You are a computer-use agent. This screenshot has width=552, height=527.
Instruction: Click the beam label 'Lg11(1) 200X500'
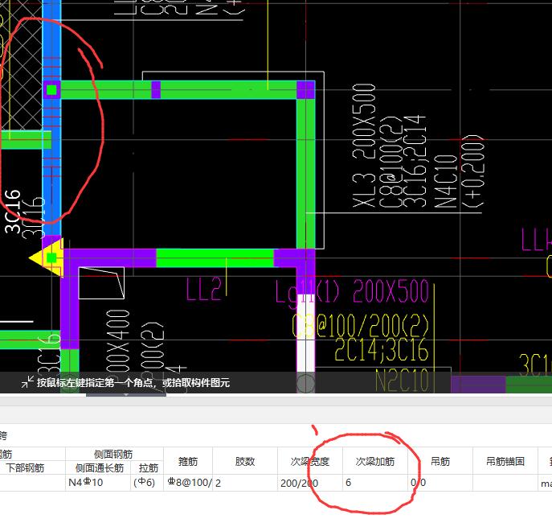click(352, 291)
